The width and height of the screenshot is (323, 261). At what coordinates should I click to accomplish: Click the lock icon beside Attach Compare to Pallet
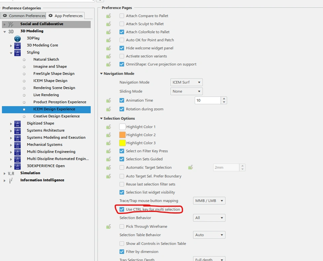pos(109,16)
